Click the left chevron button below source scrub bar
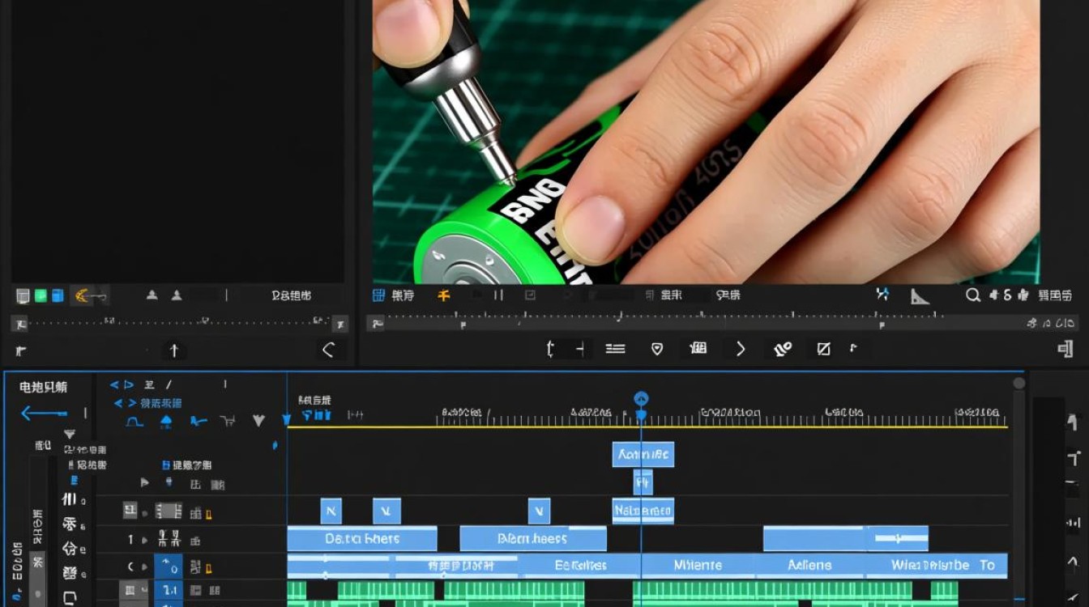The height and width of the screenshot is (607, 1089). point(328,350)
